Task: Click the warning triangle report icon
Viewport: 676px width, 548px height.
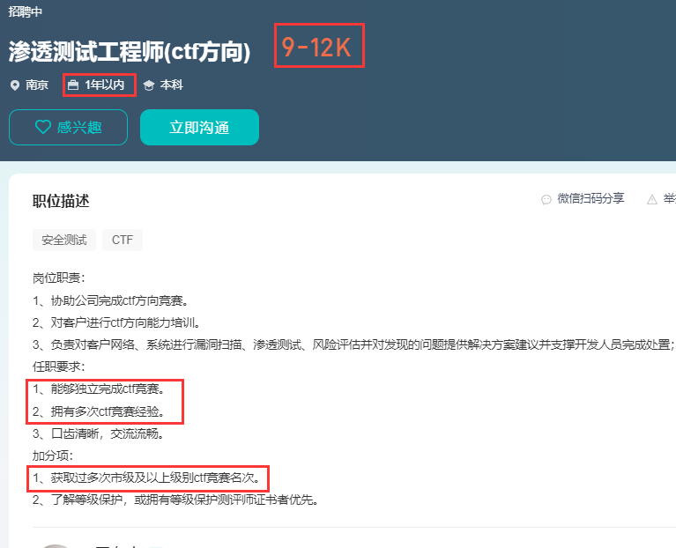Action: [x=652, y=199]
